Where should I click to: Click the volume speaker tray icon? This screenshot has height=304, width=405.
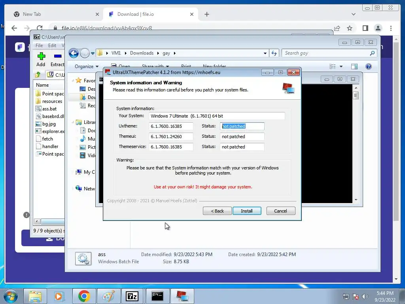(365, 296)
